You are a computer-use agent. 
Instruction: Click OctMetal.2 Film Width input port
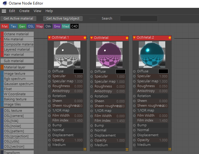134,116
